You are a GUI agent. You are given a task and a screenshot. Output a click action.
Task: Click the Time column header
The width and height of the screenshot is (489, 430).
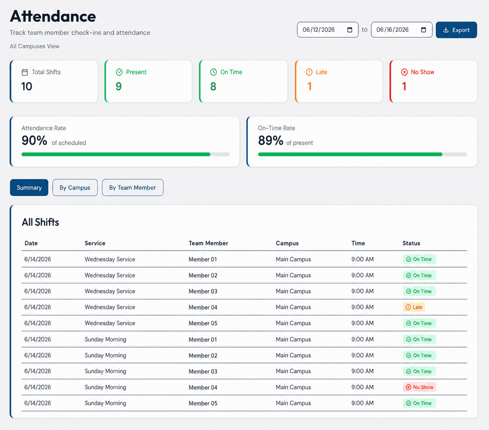coord(358,243)
